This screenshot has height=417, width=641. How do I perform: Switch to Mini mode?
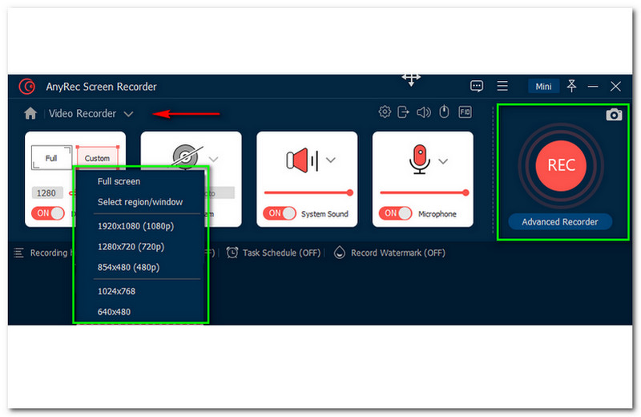[543, 87]
